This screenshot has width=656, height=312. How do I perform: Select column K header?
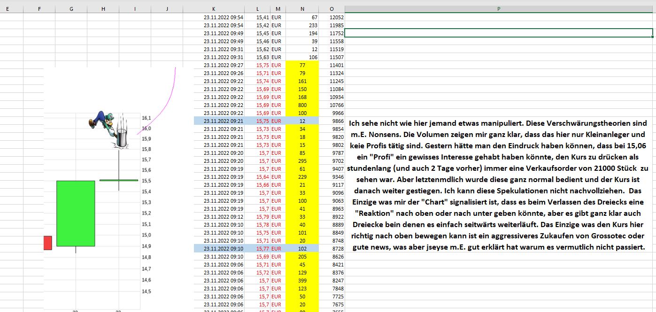(214, 8)
